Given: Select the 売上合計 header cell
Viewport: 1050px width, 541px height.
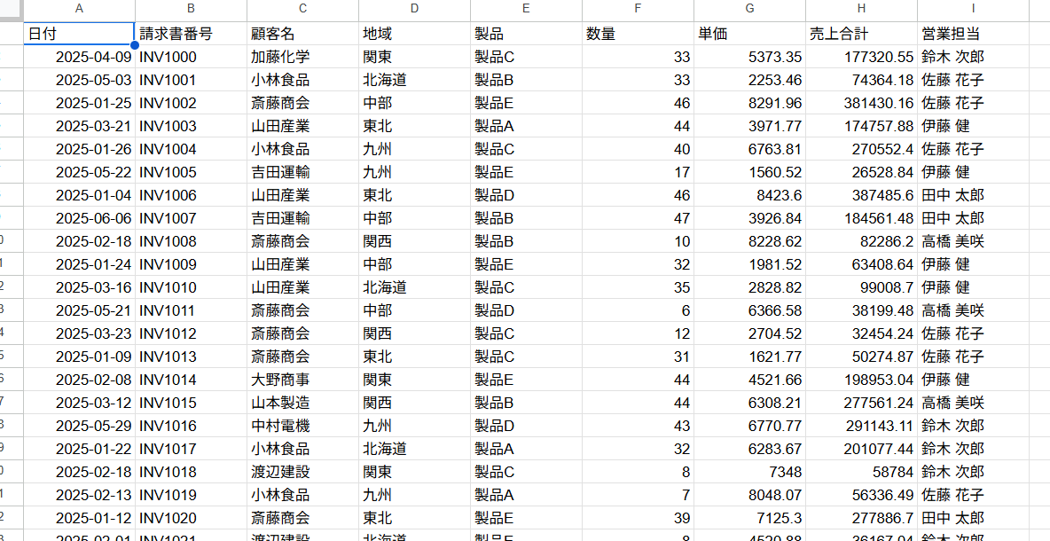Looking at the screenshot, I should tap(861, 34).
